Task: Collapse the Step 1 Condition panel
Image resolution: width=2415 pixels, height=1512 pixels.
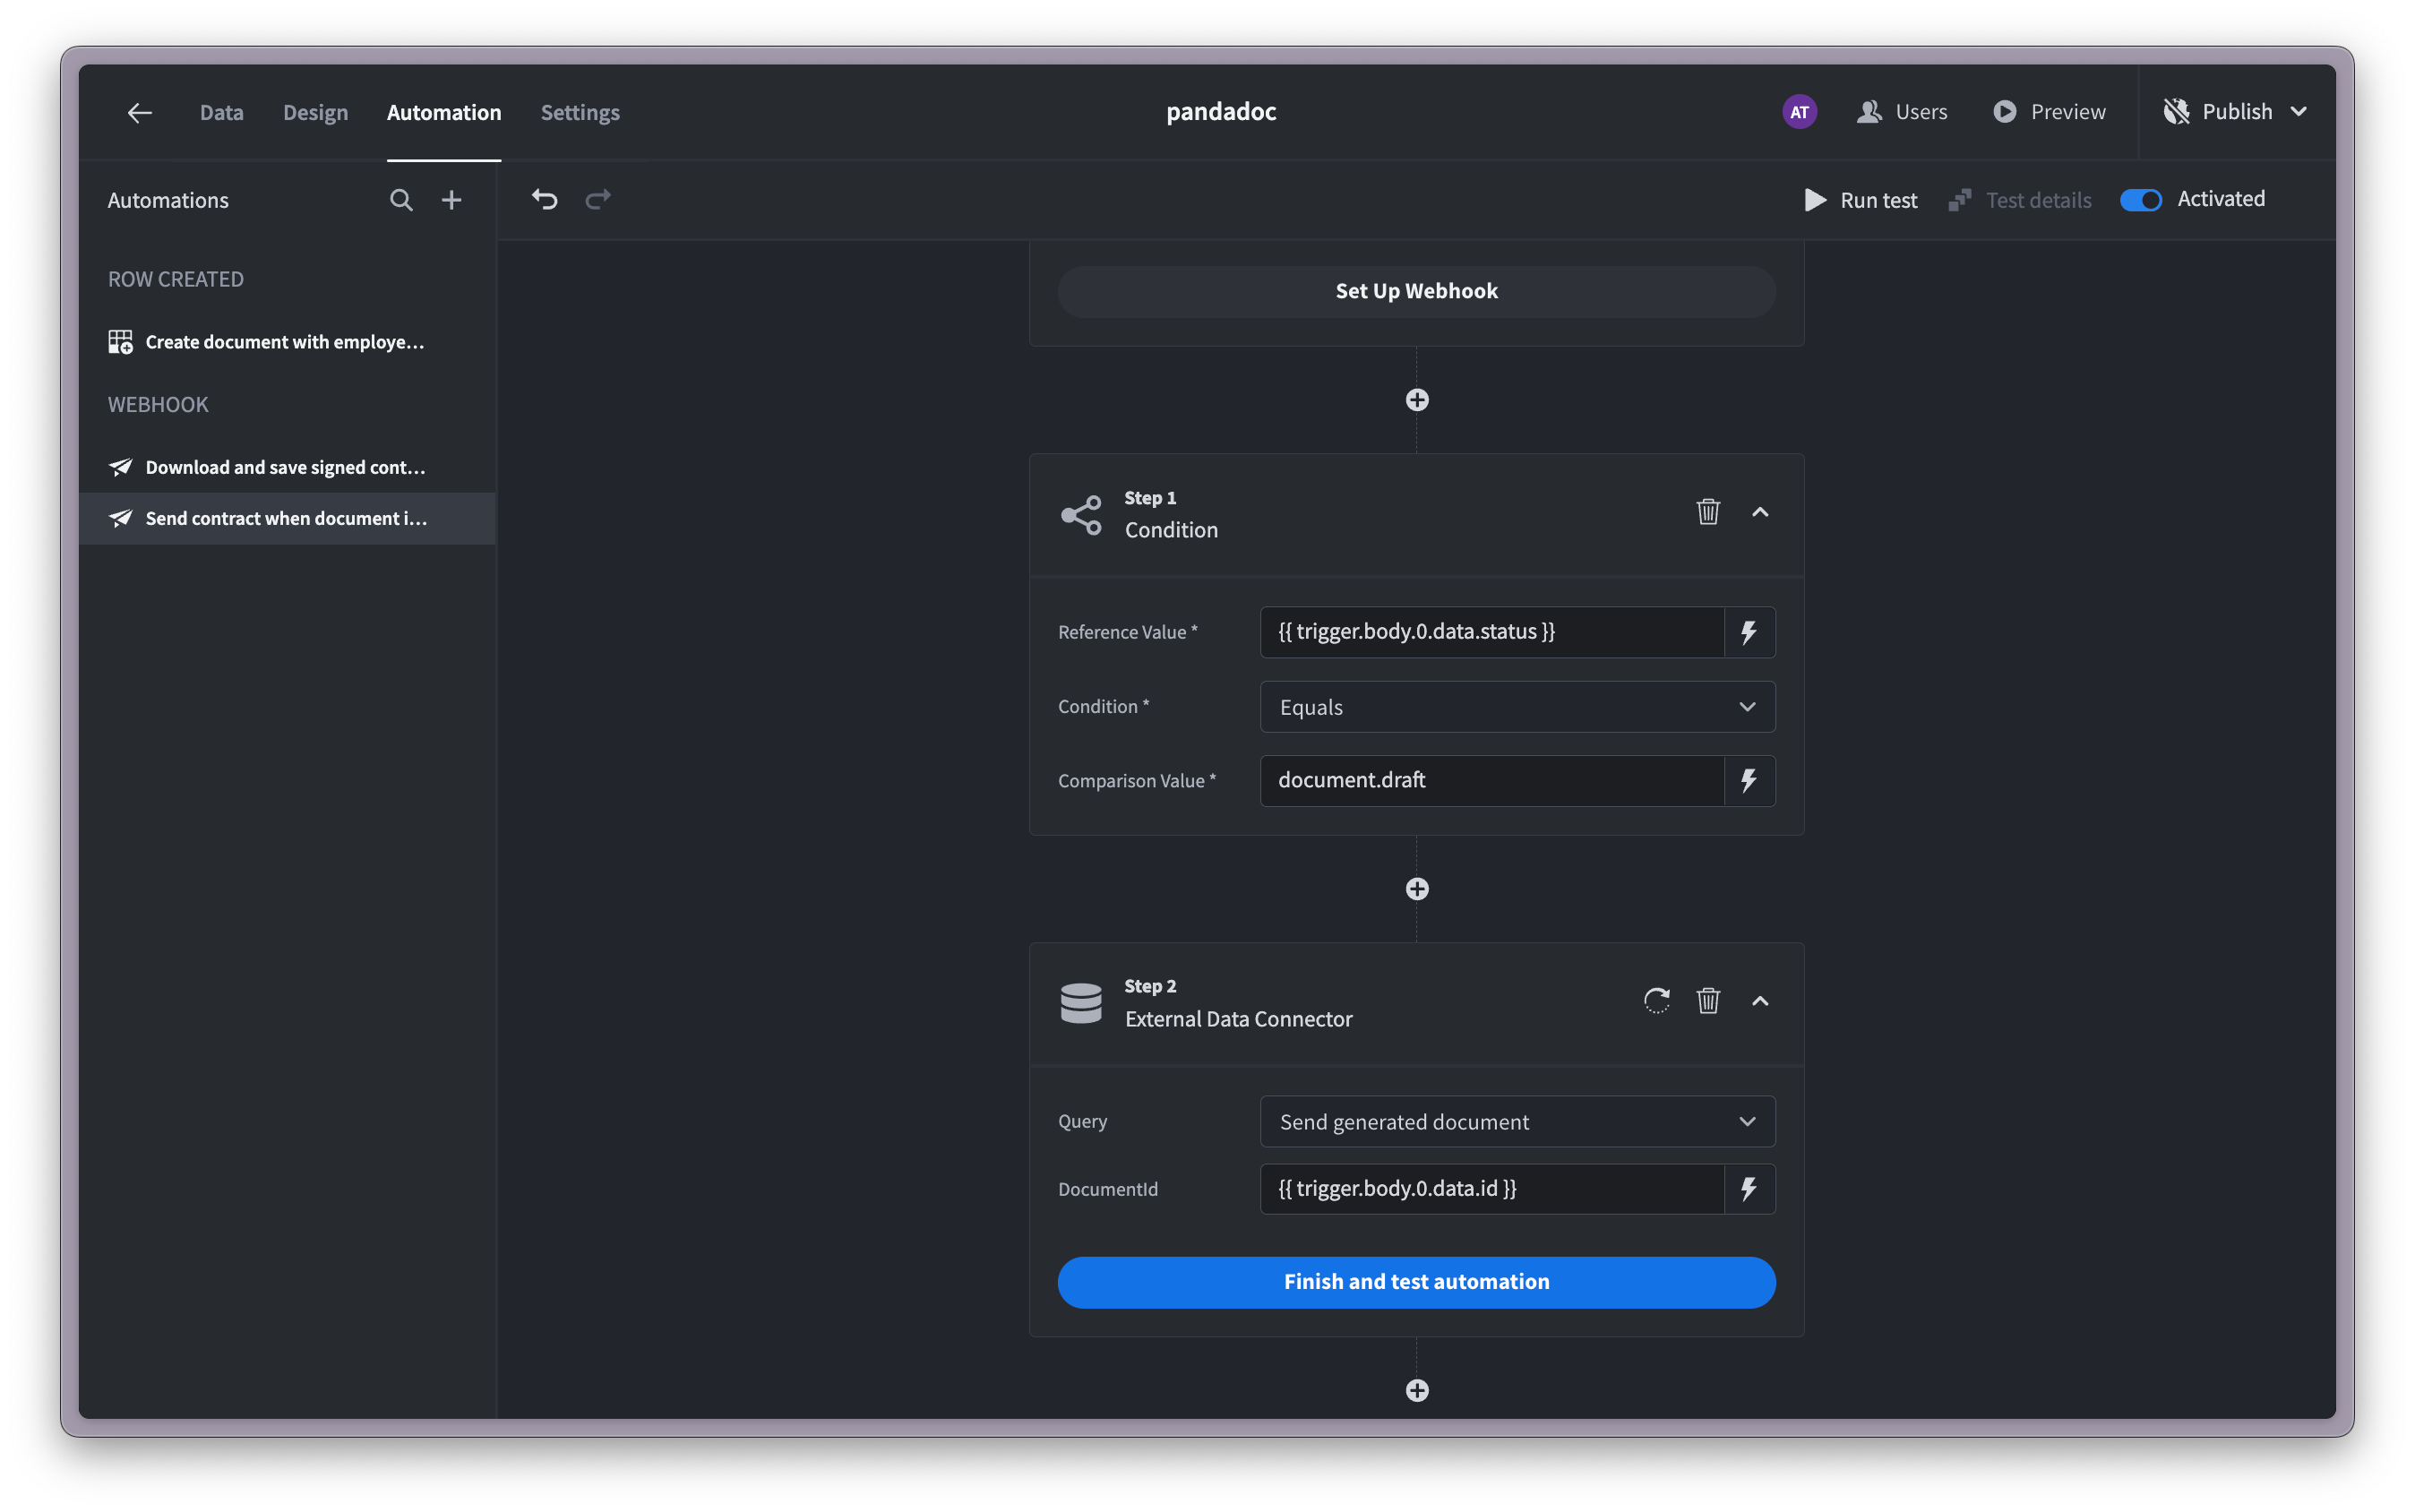Action: click(x=1760, y=512)
